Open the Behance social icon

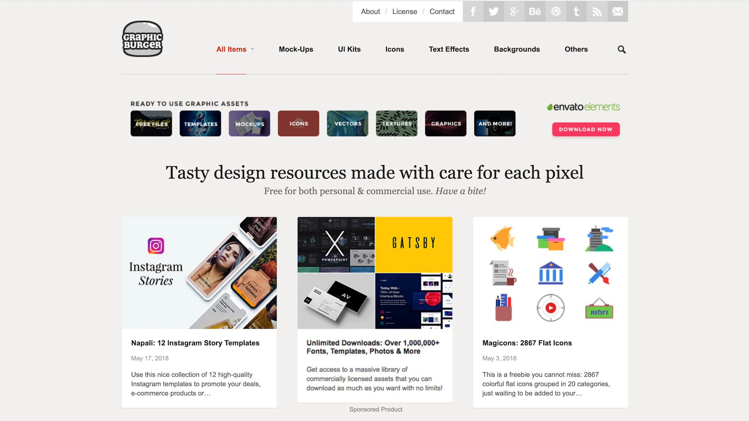(x=535, y=11)
